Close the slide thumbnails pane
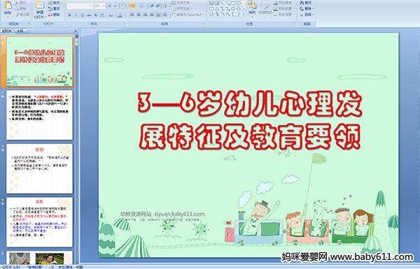The height and width of the screenshot is (269, 420). tap(76, 31)
